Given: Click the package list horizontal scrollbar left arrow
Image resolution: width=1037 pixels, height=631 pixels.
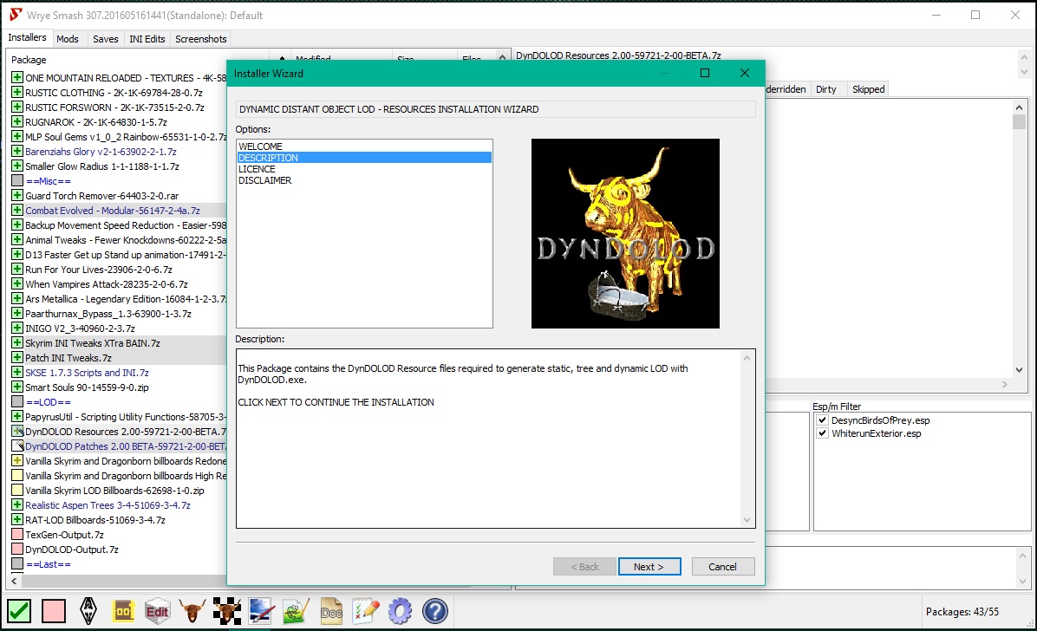Looking at the screenshot, I should click(x=14, y=581).
